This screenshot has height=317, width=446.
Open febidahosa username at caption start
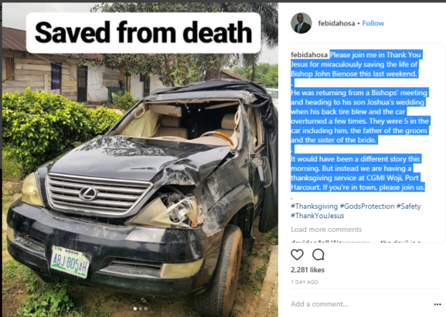309,55
